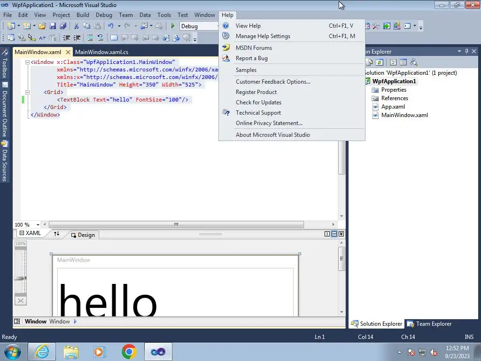Click Refresh in Solution Explorer toolbar
Viewport: 481px width, 361px height.
coord(380,63)
